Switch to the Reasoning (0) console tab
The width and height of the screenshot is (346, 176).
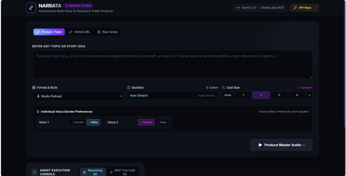coord(93,172)
